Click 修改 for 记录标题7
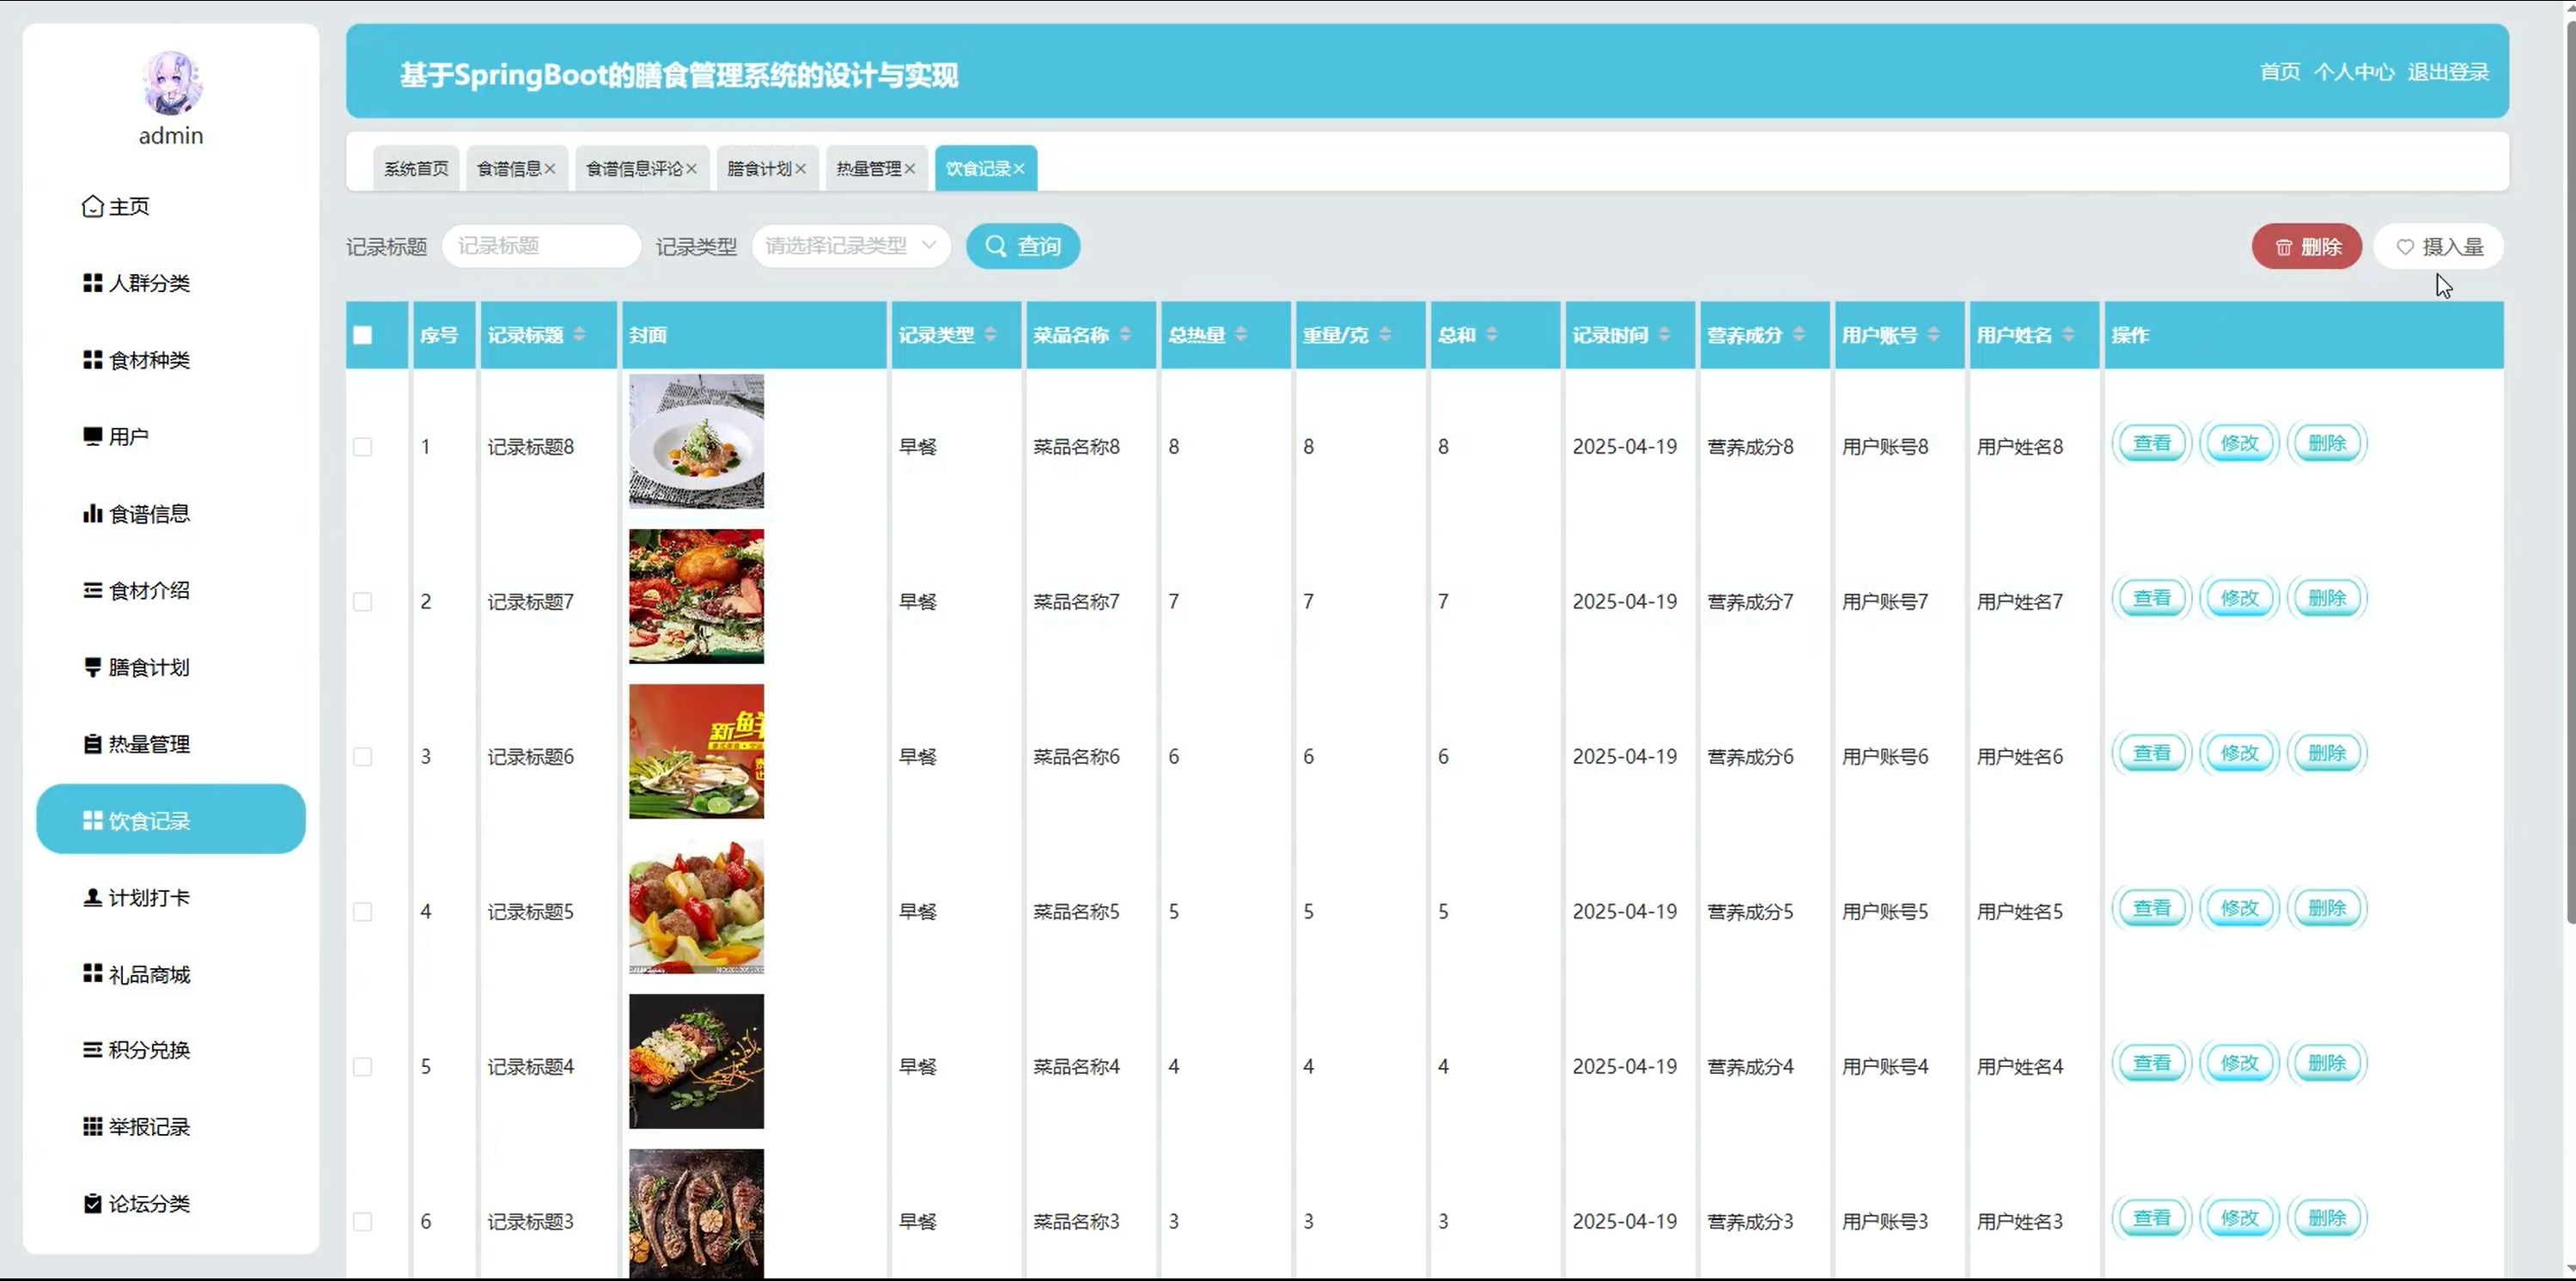Screen dimensions: 2576x1281 (x=2240, y=598)
